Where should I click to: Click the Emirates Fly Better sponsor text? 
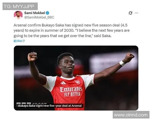pos(71,92)
